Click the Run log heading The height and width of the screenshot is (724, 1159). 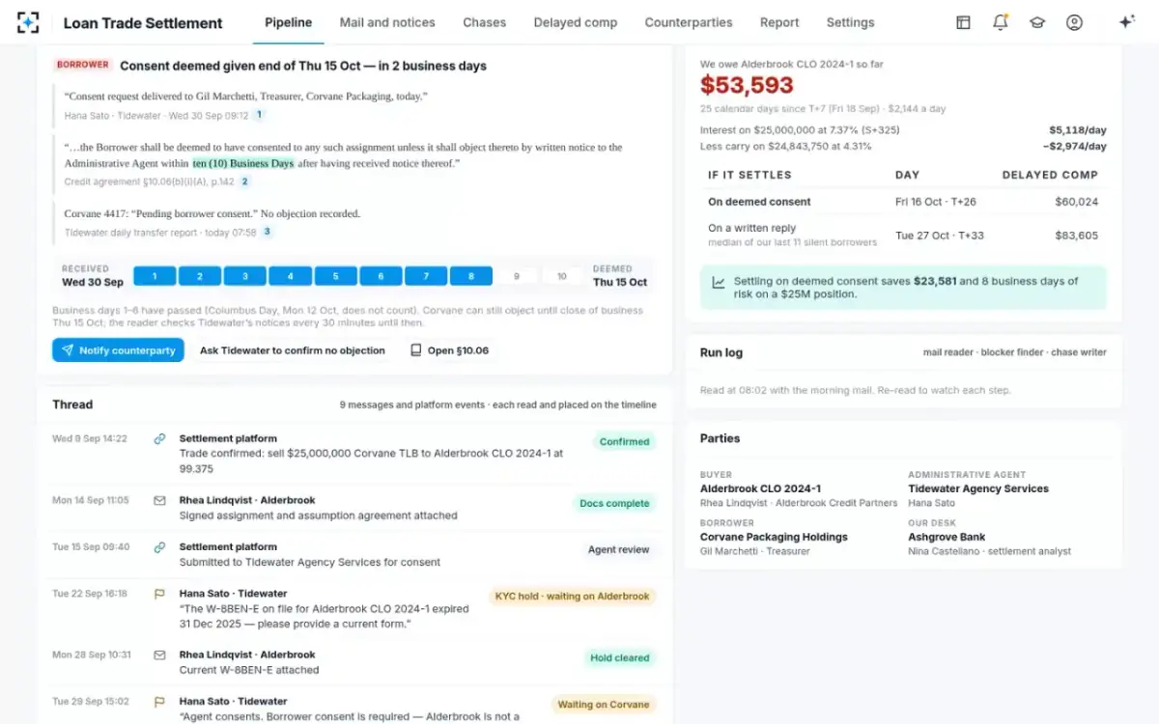pos(721,353)
